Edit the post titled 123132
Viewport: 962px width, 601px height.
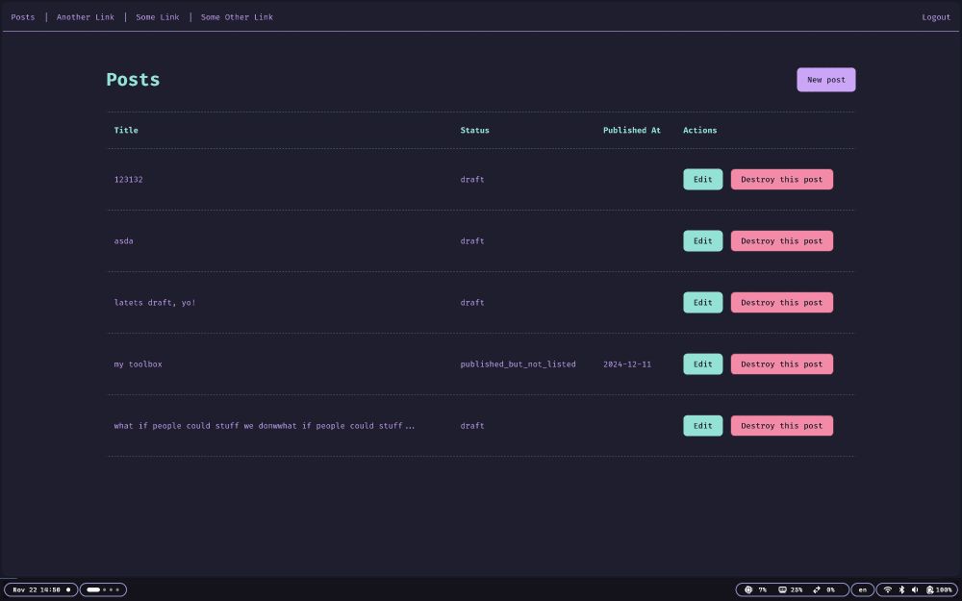click(702, 179)
